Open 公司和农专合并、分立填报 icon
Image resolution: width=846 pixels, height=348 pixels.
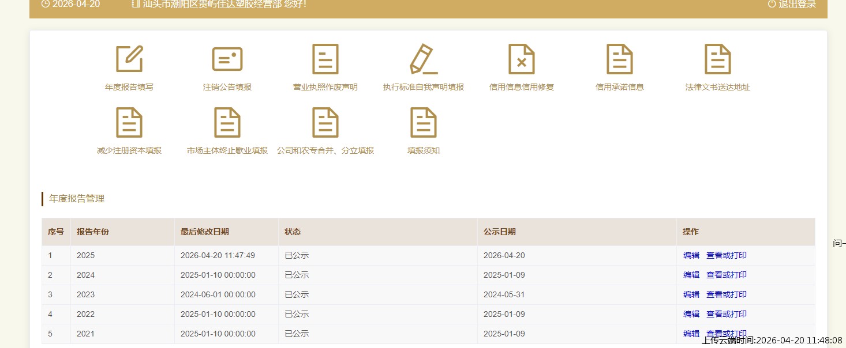click(x=325, y=123)
